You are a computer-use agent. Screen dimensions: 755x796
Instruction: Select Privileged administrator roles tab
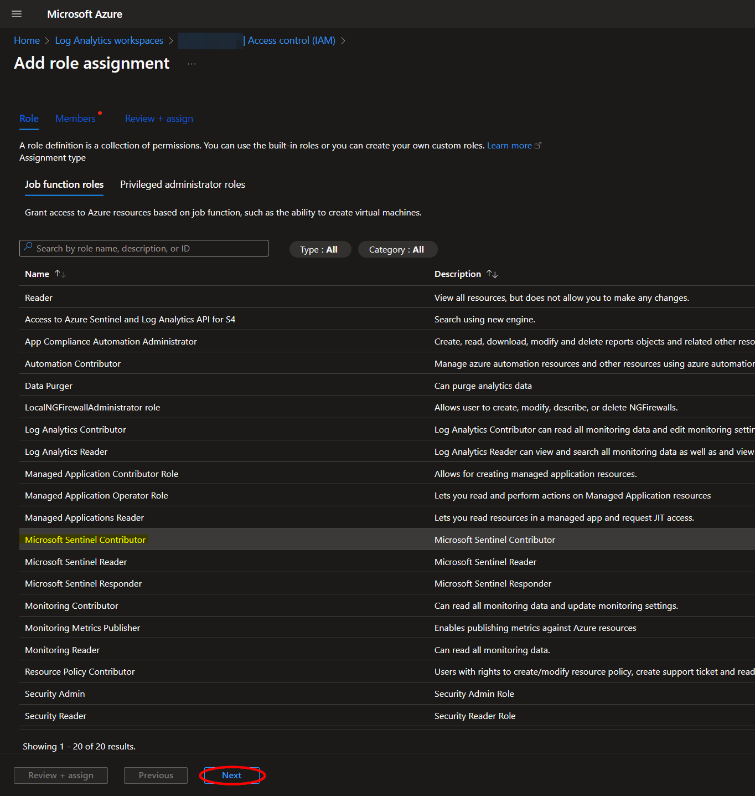183,184
